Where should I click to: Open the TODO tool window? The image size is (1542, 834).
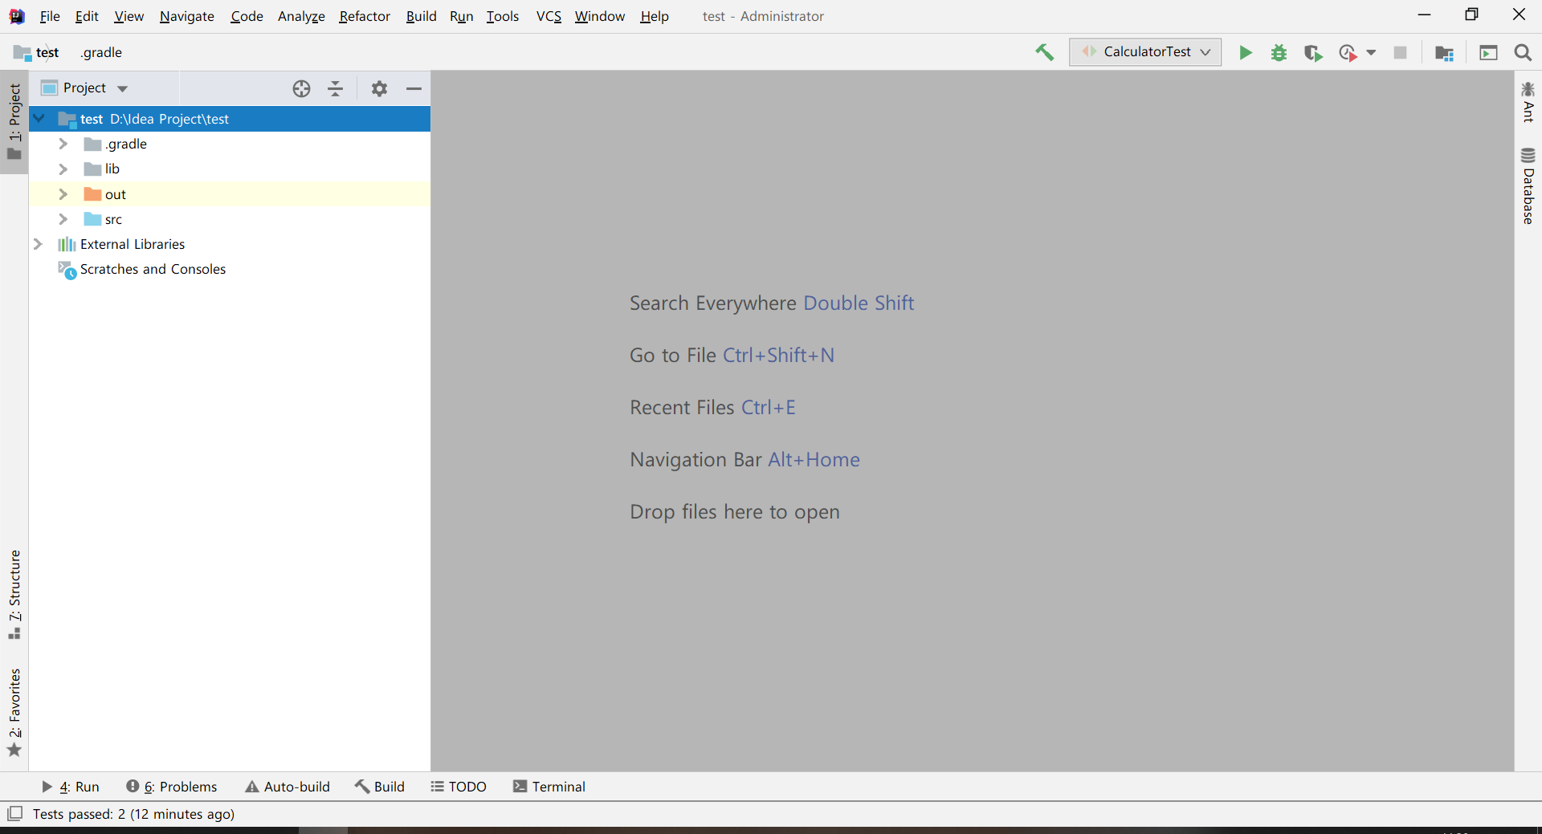click(x=459, y=787)
